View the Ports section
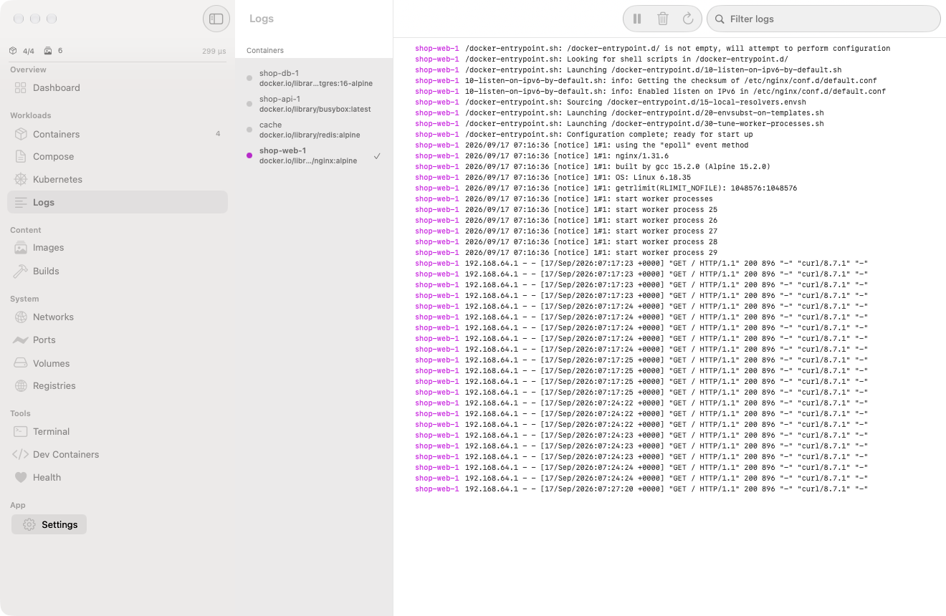Screen dimensions: 946x616 point(118,340)
